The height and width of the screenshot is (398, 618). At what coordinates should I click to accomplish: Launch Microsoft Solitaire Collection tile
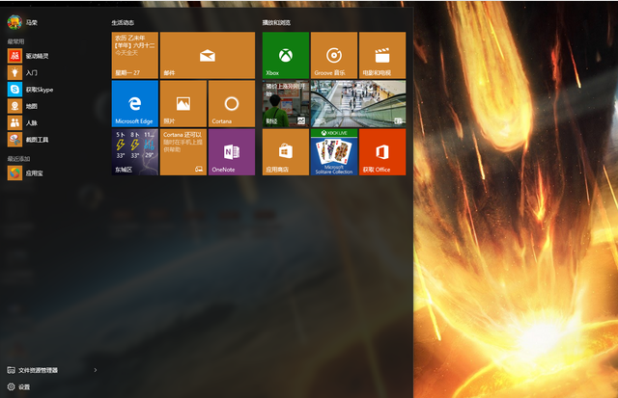coord(334,152)
